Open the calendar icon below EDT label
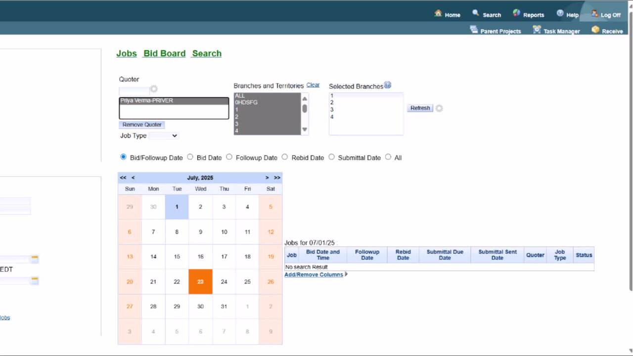 point(35,280)
